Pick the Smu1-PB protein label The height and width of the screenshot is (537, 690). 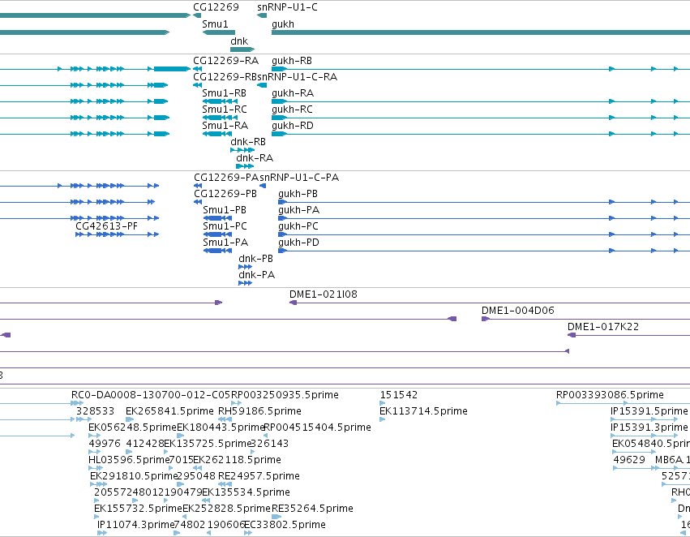pyautogui.click(x=225, y=210)
